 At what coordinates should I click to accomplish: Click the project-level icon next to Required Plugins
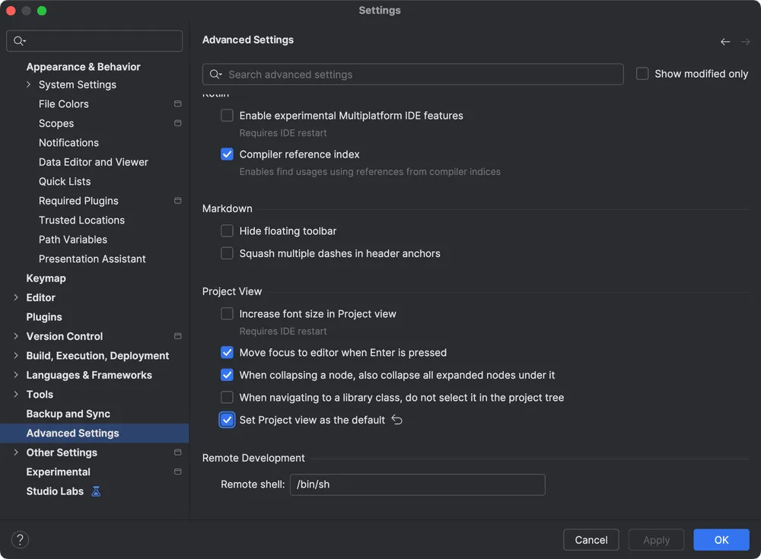pyautogui.click(x=177, y=200)
